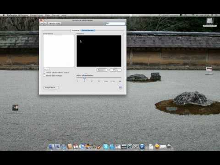
Task: Open Spotlight search in the menu bar
Action: point(216,15)
